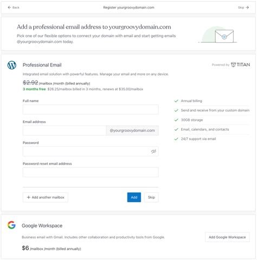Click the blue Add button

tap(134, 197)
